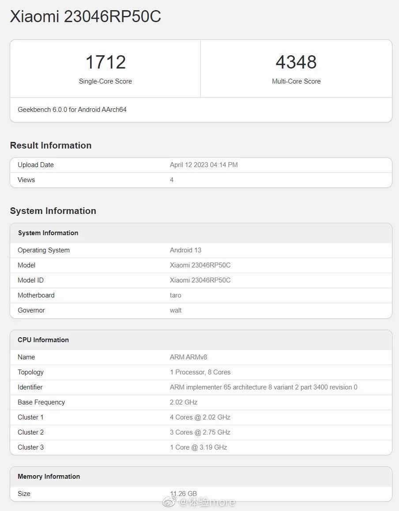Select the single-core score 1712

coord(105,62)
